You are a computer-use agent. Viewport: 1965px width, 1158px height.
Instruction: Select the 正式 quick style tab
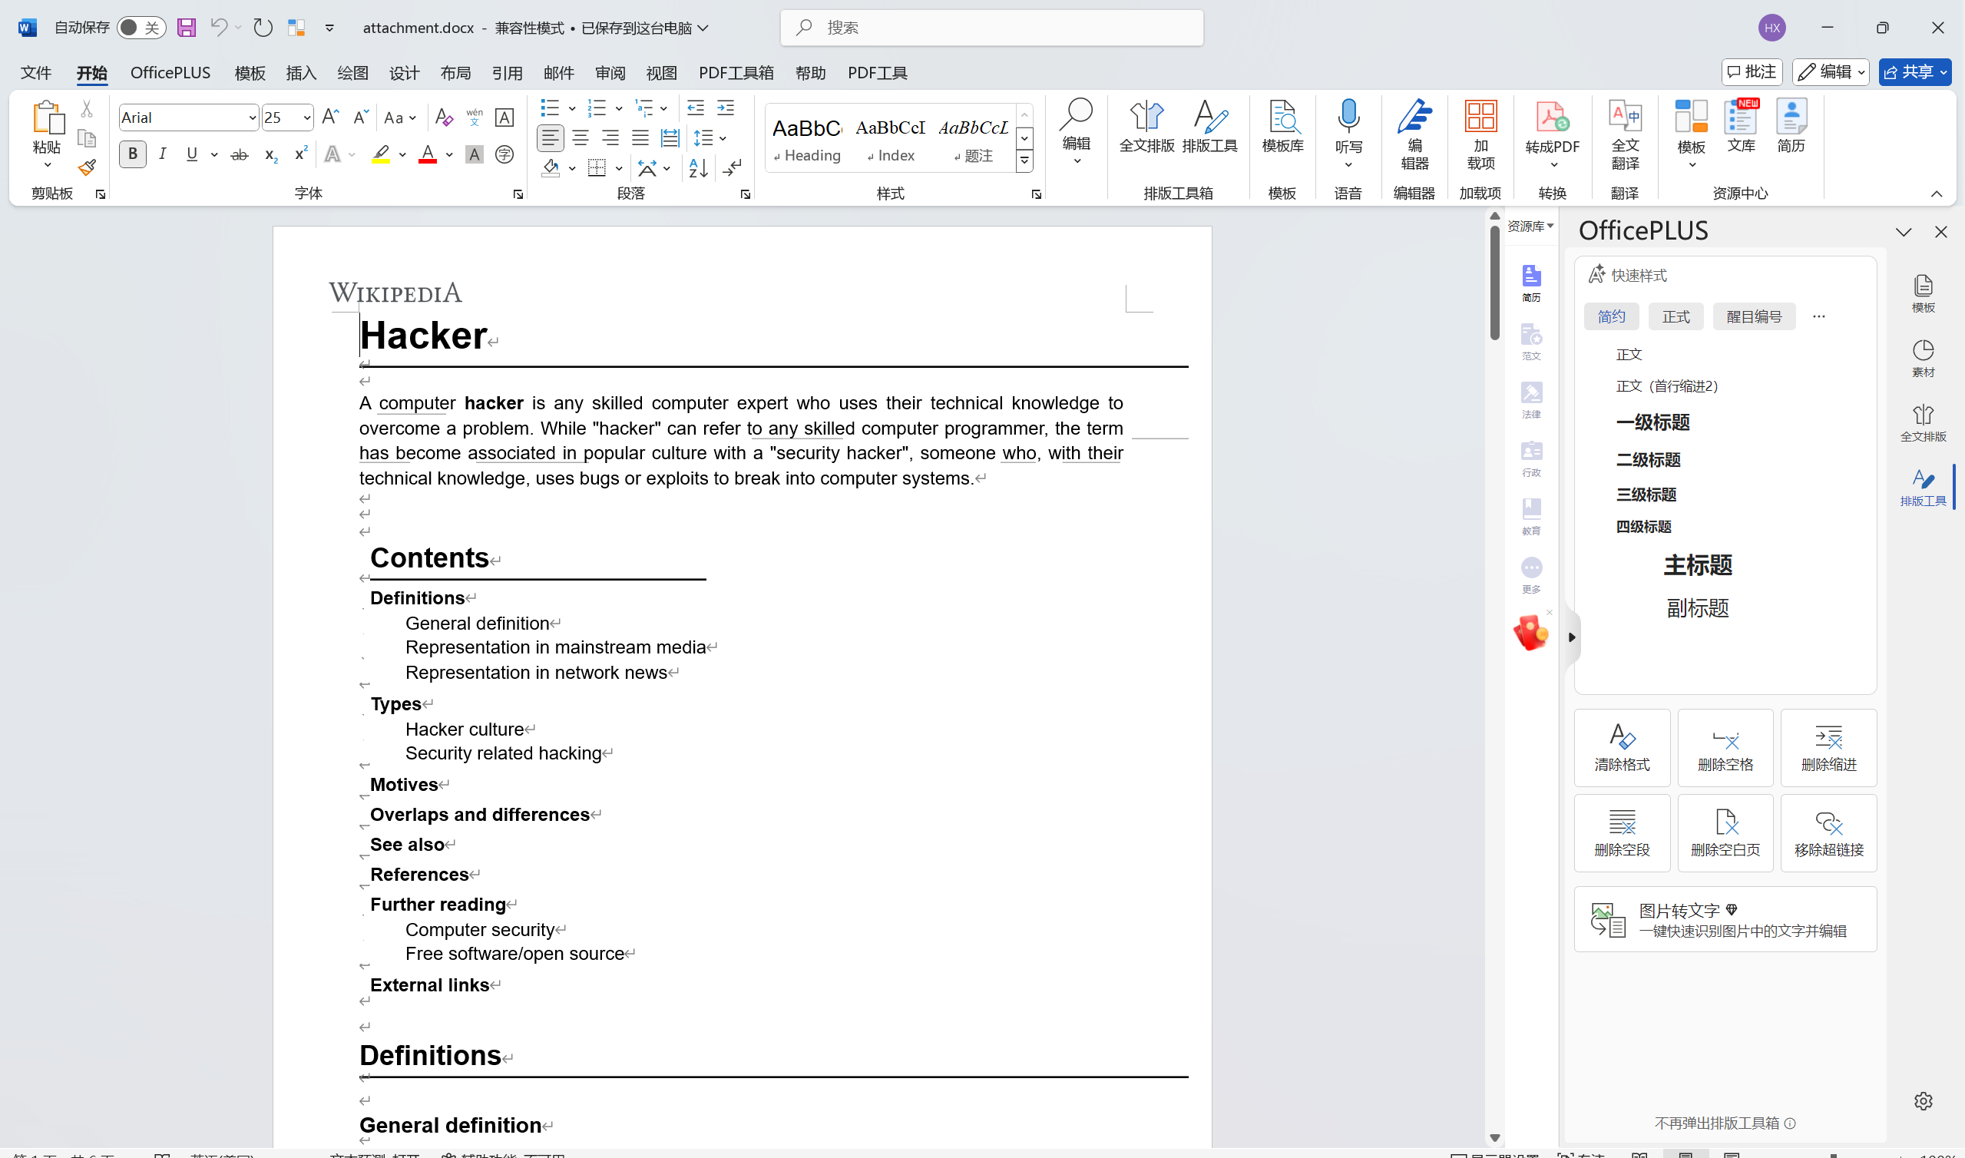point(1676,316)
